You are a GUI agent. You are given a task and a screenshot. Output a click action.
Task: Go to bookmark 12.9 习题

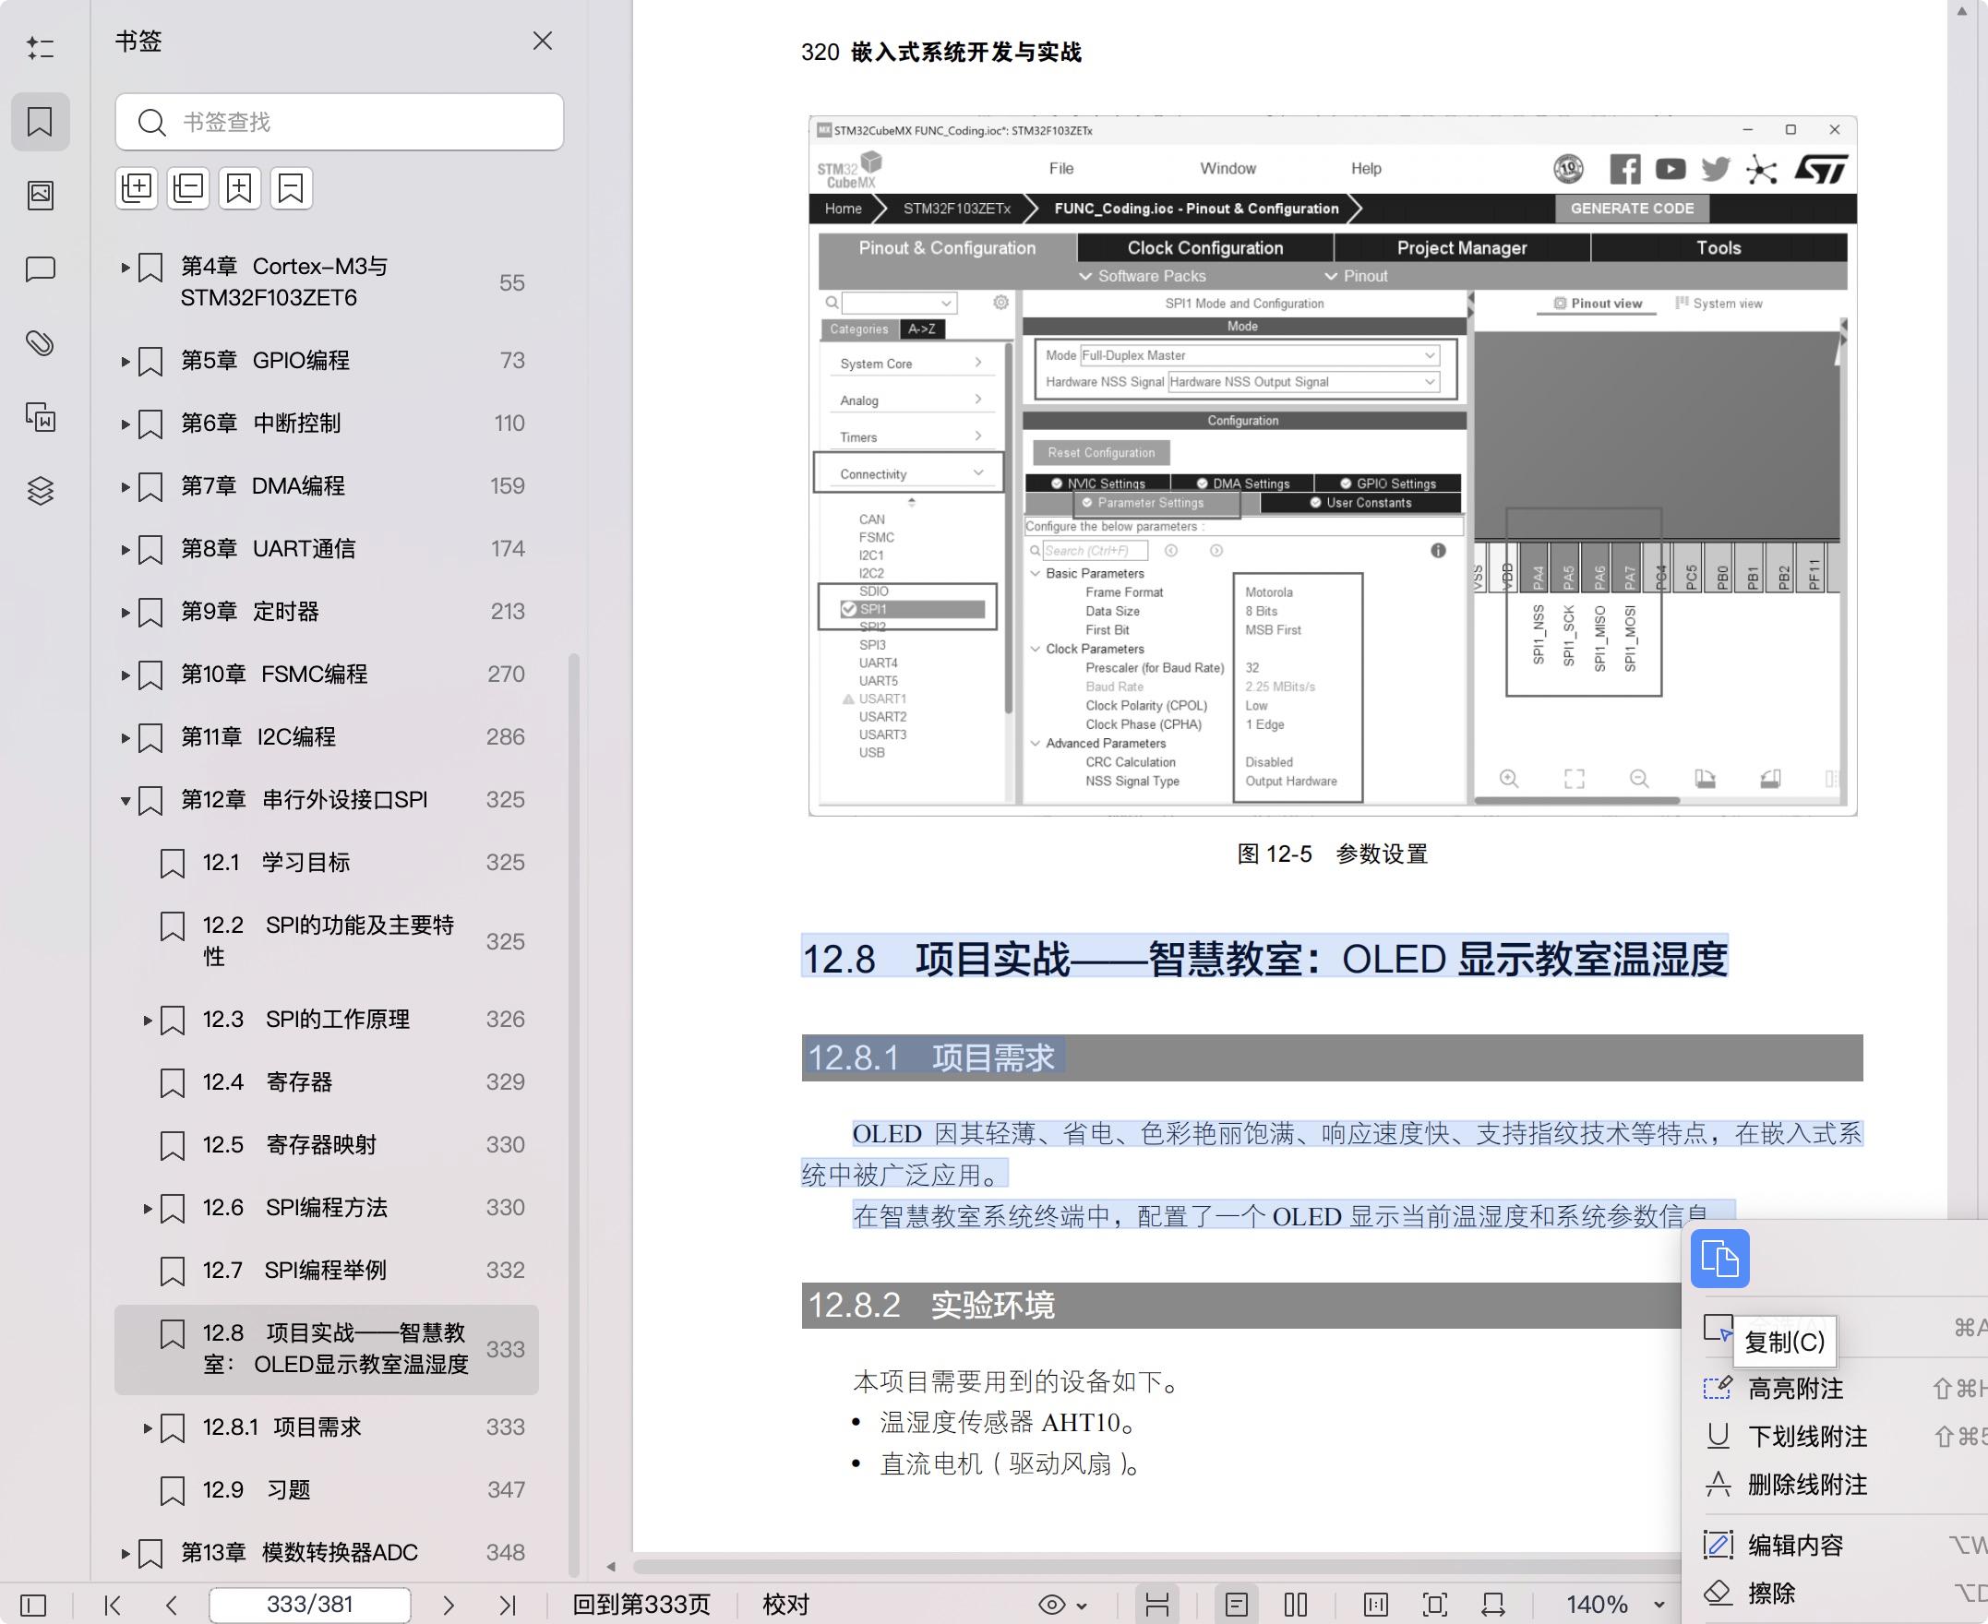[x=327, y=1490]
